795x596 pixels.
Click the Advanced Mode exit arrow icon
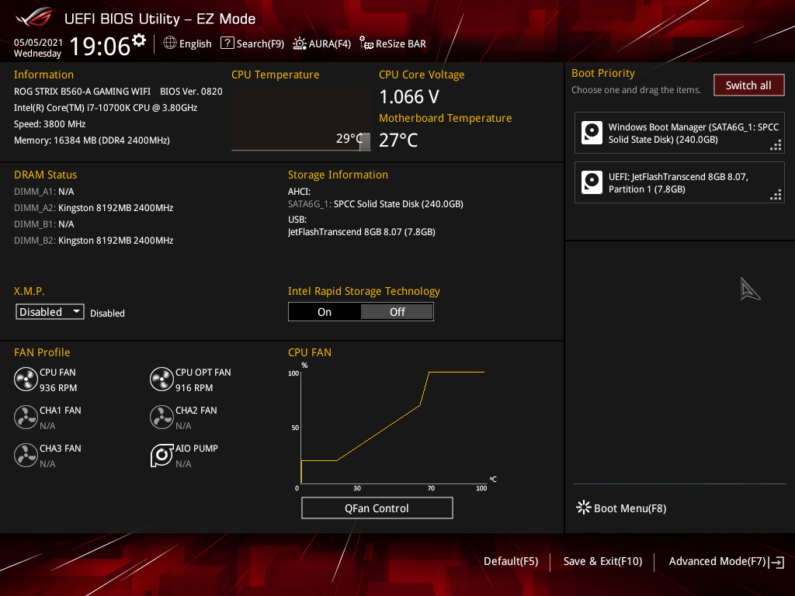tap(776, 562)
